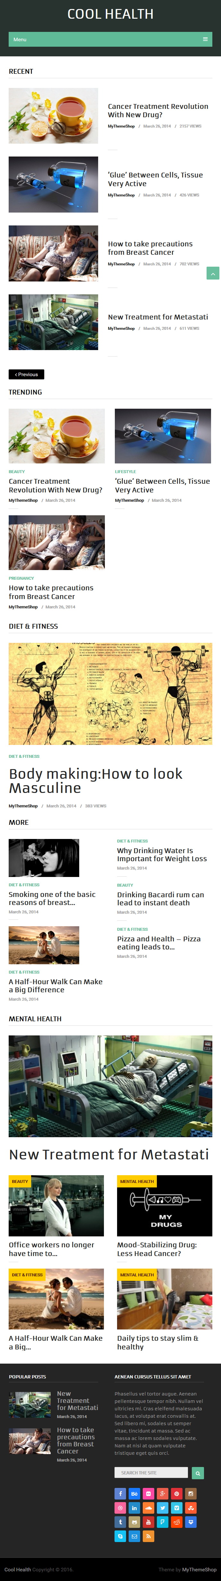Click the Reddit social icon

click(x=176, y=1521)
